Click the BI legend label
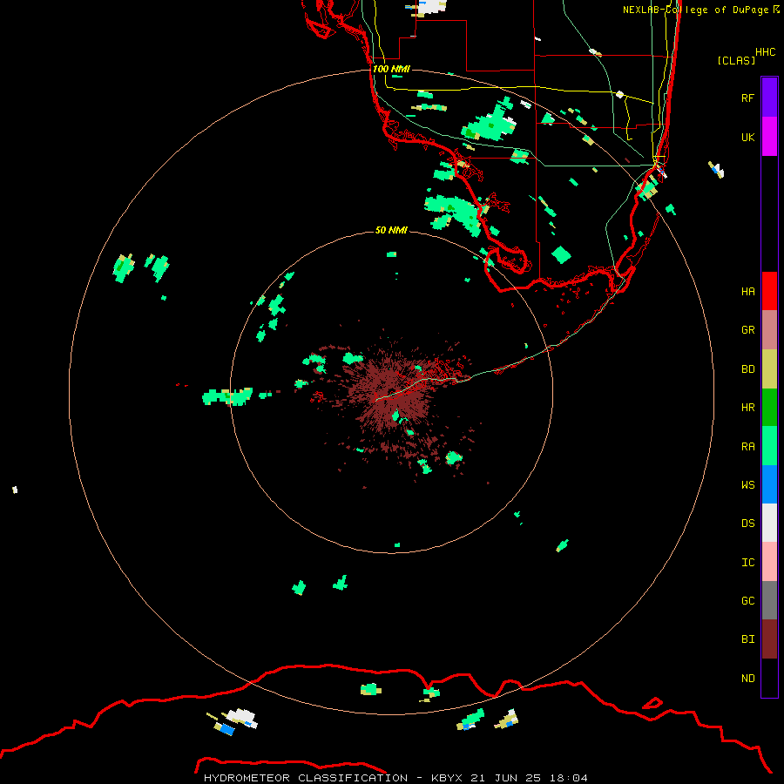The image size is (784, 784). 748,639
